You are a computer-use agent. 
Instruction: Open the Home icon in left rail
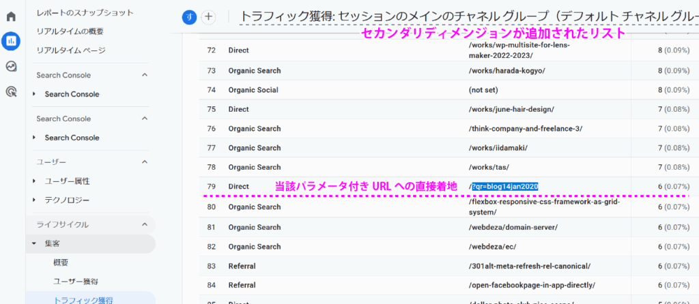(11, 16)
